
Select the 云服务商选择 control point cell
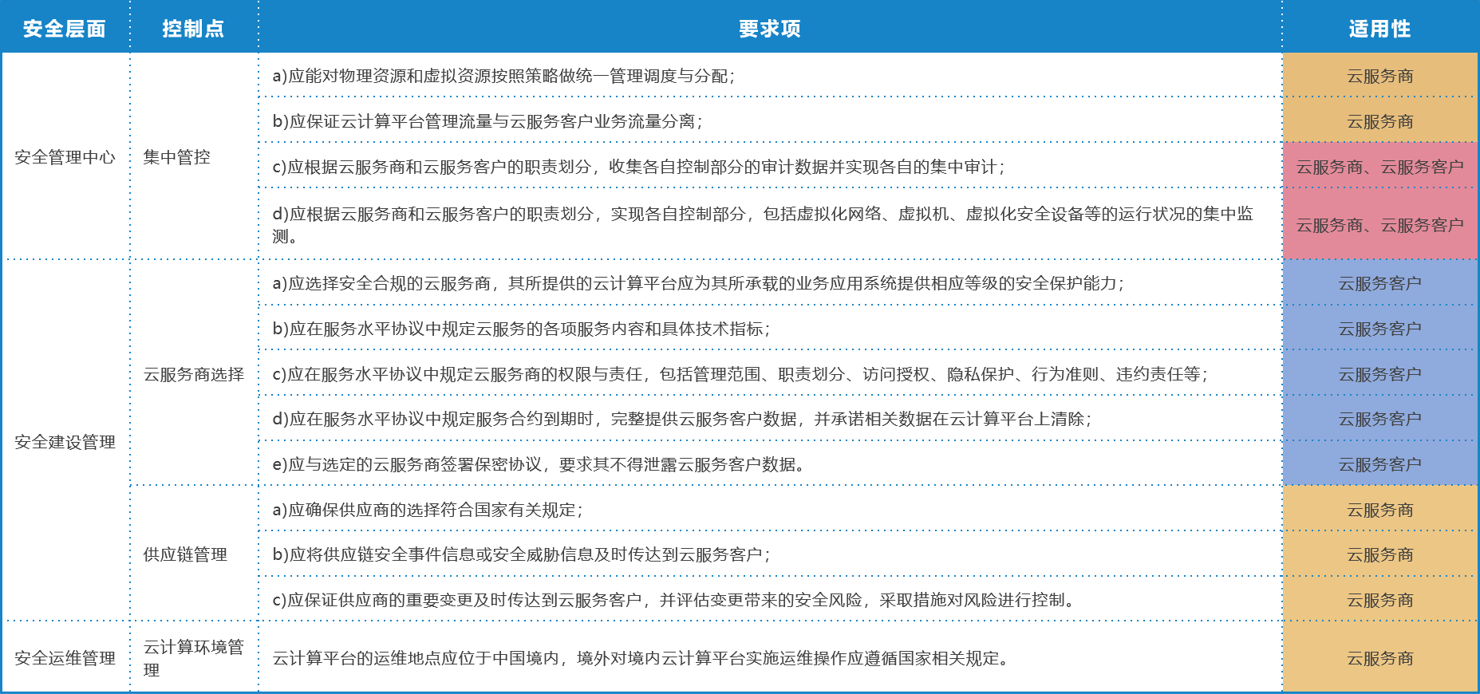[x=193, y=374]
